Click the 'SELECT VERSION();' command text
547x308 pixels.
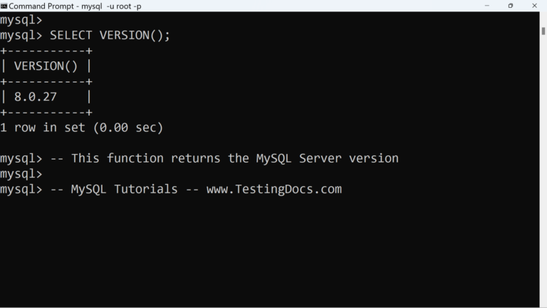tap(110, 36)
